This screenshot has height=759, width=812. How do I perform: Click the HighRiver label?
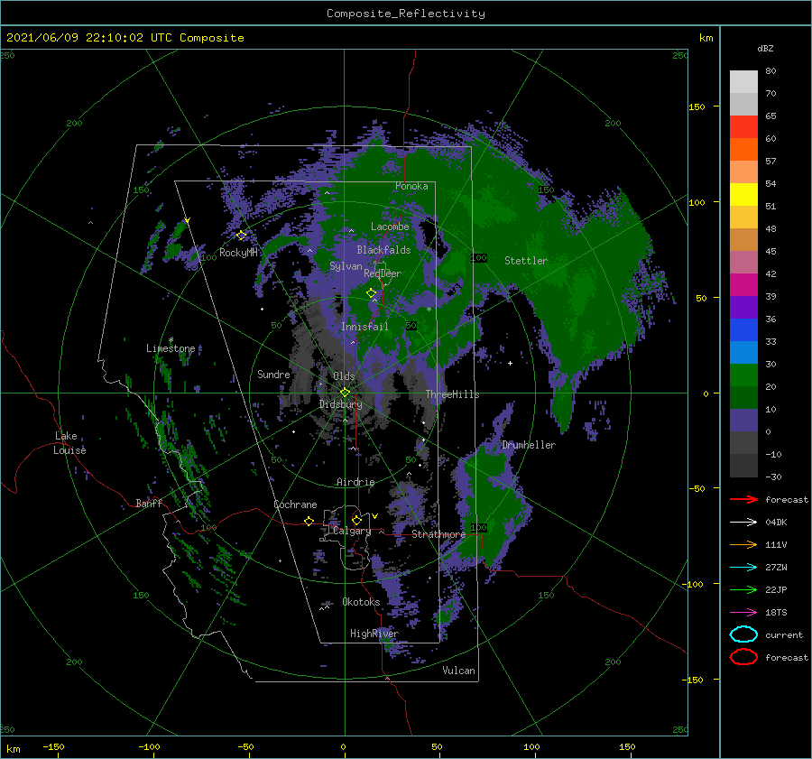pyautogui.click(x=374, y=634)
